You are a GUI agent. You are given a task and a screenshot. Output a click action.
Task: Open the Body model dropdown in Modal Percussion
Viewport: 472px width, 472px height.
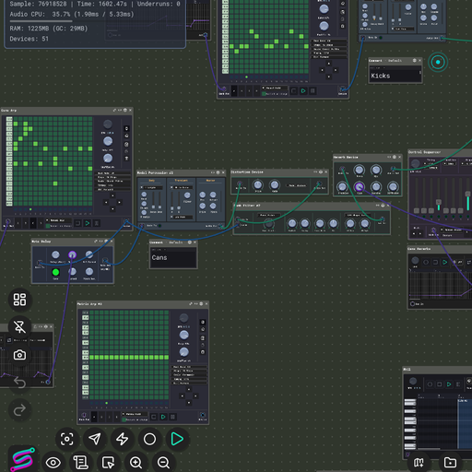[151, 187]
